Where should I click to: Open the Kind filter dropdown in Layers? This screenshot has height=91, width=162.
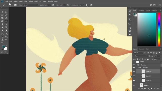click(x=138, y=53)
